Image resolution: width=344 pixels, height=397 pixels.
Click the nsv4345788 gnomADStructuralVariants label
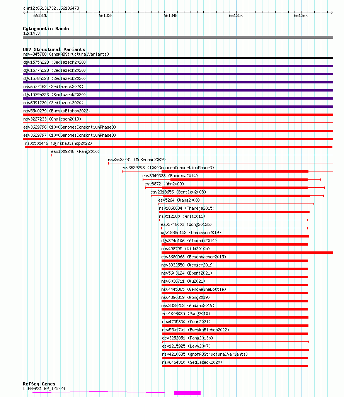66,54
